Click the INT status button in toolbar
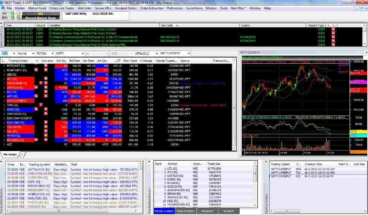The width and height of the screenshot is (368, 216). 4,14
